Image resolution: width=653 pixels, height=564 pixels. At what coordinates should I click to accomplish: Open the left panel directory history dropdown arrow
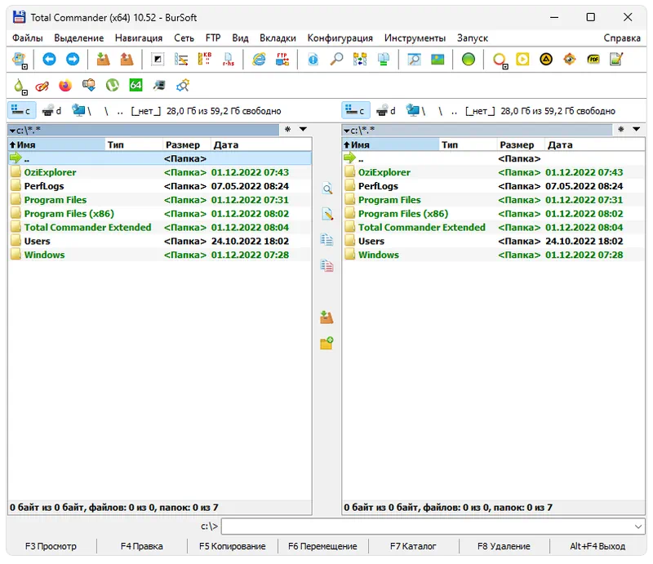tap(303, 129)
